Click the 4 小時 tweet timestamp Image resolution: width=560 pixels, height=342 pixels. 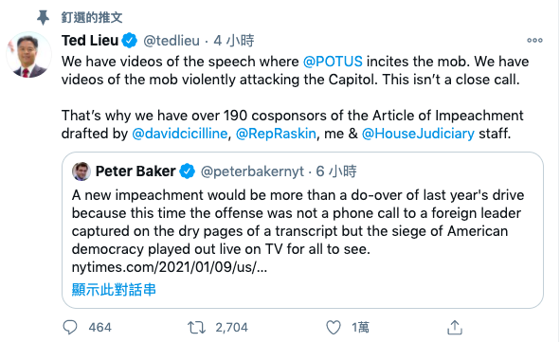pos(234,41)
